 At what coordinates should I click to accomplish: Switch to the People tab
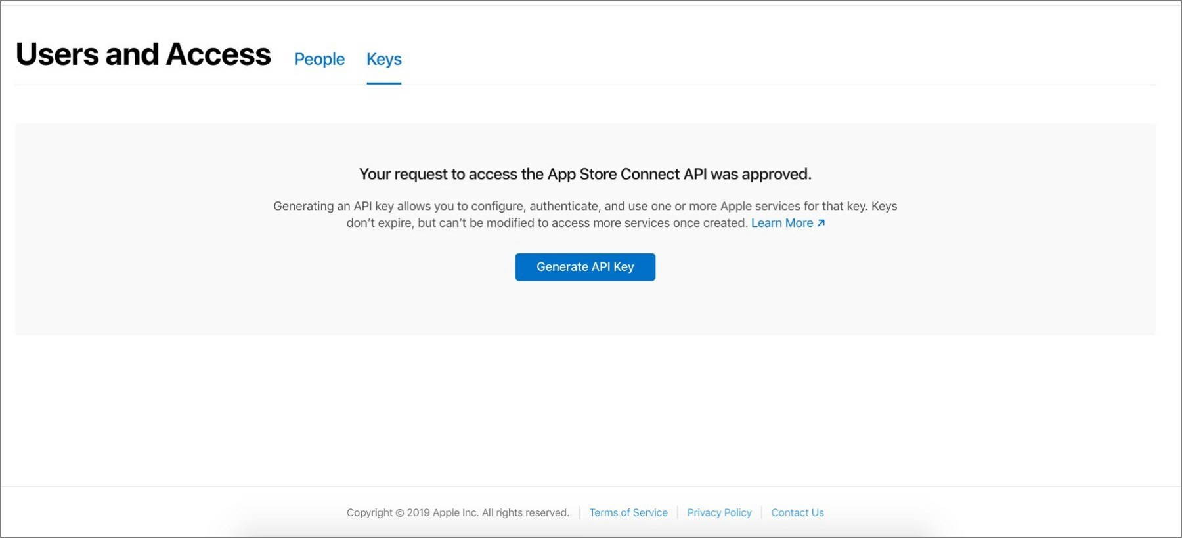click(319, 59)
